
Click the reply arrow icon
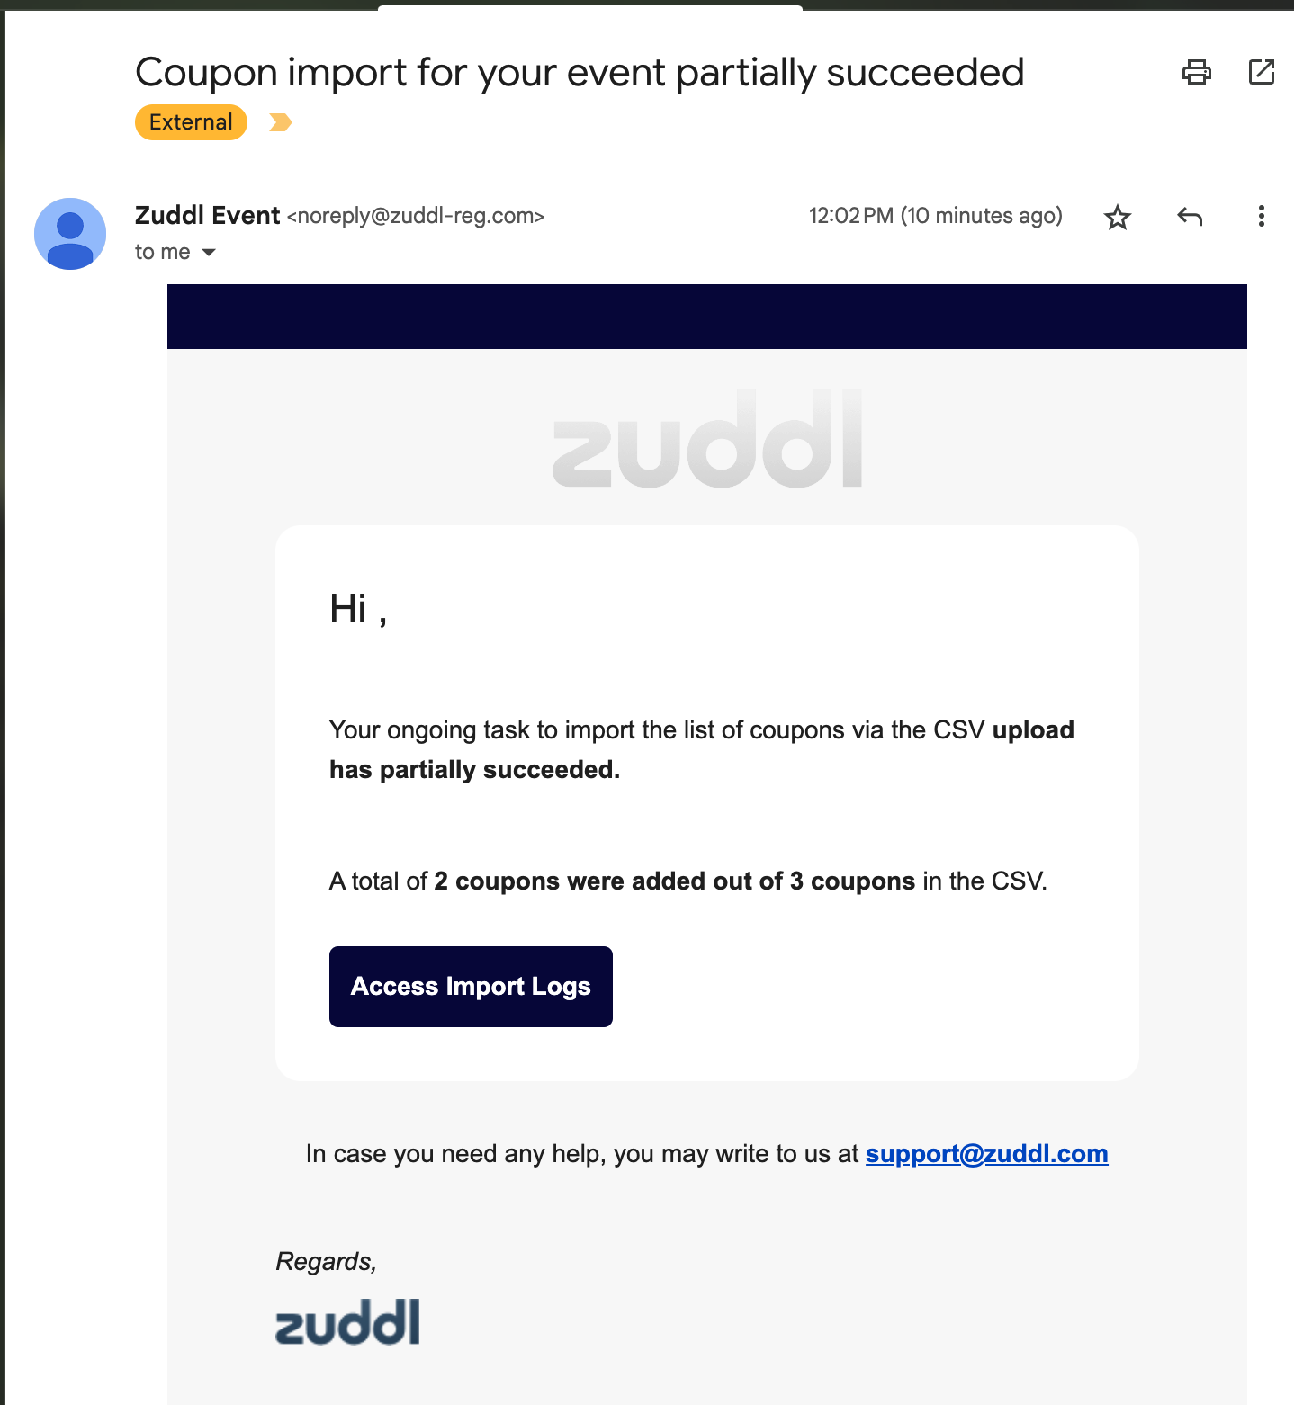point(1190,217)
